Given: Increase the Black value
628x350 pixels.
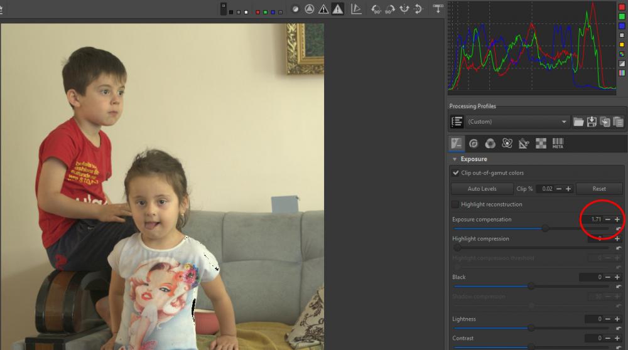Looking at the screenshot, I should tap(617, 277).
